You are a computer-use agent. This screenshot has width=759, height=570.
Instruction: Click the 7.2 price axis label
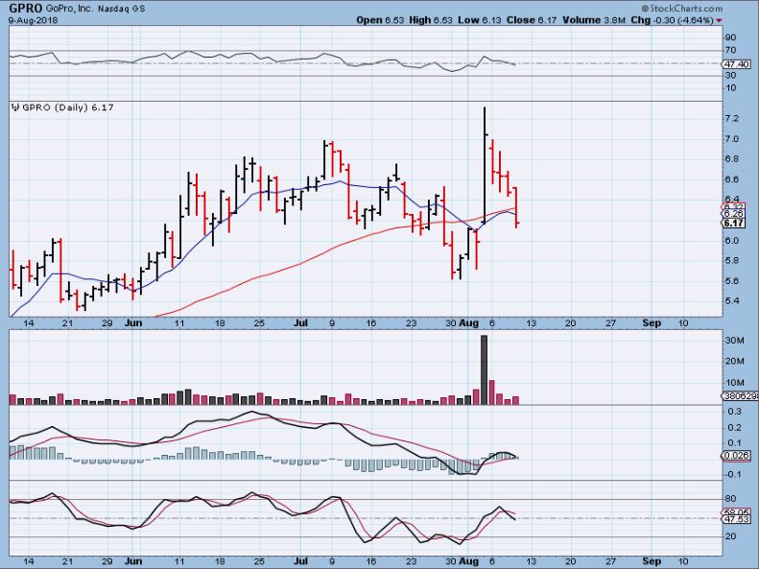[x=732, y=119]
